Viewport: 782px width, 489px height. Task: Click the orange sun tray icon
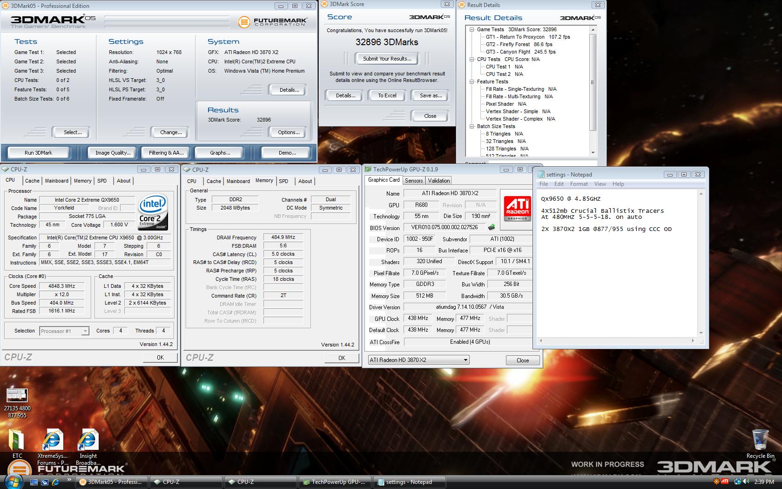coord(715,482)
